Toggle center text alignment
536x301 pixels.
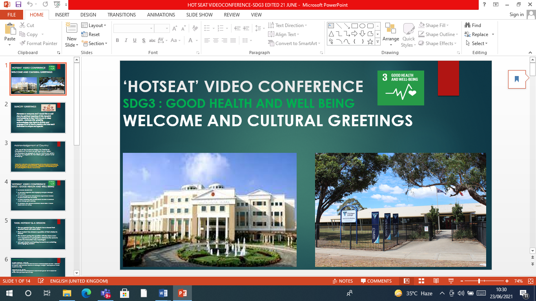pyautogui.click(x=215, y=40)
